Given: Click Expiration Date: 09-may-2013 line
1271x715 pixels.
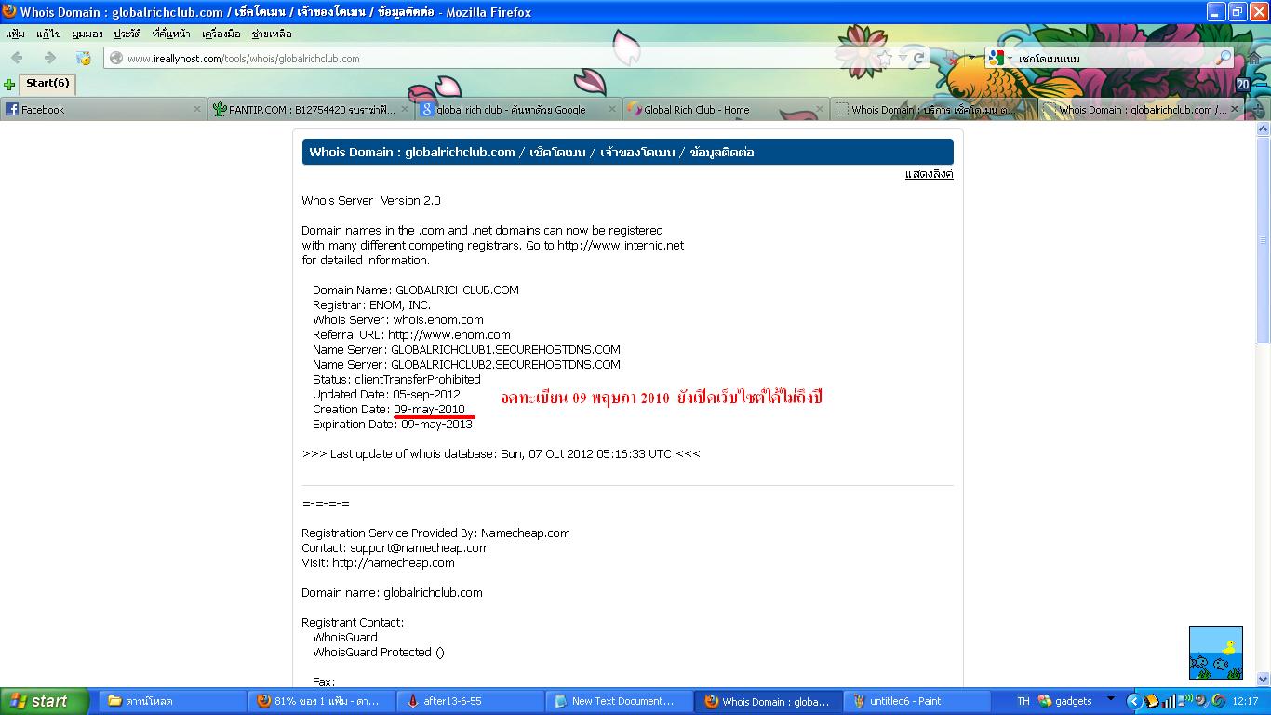Looking at the screenshot, I should 393,425.
